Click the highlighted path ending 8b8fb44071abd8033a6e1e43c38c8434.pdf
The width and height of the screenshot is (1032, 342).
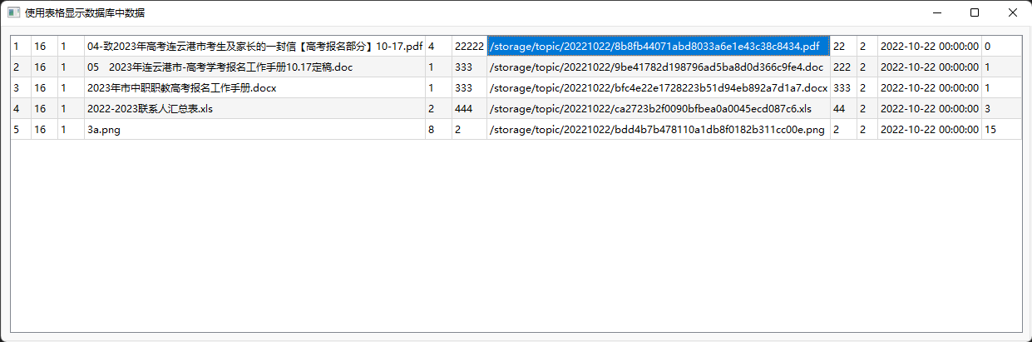pos(659,47)
